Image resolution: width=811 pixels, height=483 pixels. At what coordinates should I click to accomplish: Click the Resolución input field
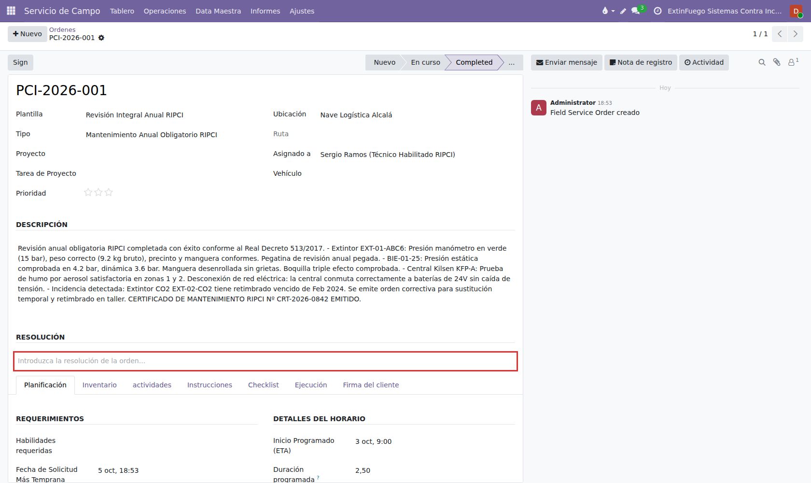coord(266,361)
